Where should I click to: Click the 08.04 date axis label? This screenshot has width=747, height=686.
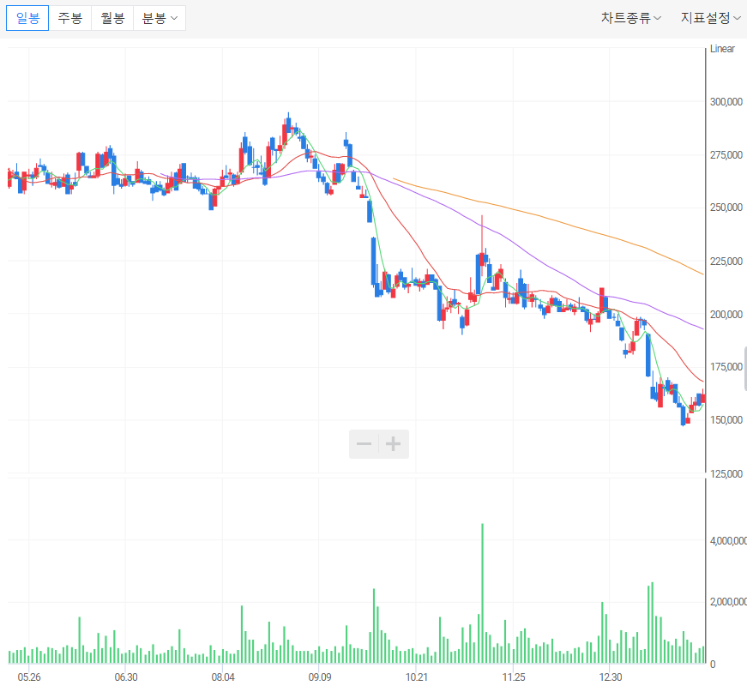point(223,677)
